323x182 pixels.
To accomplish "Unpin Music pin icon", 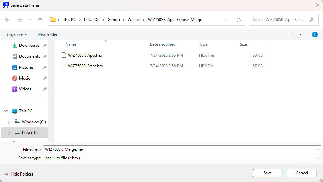I will pos(45,78).
